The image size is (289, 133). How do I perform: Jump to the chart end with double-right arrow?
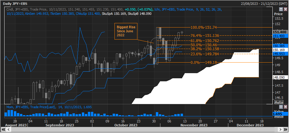tap(285, 129)
